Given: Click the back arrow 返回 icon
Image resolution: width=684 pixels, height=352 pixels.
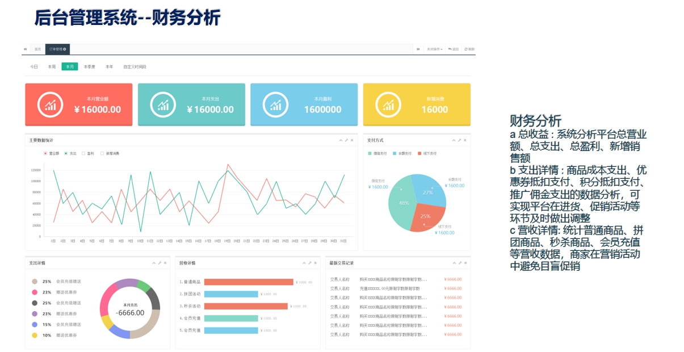Looking at the screenshot, I should point(453,49).
